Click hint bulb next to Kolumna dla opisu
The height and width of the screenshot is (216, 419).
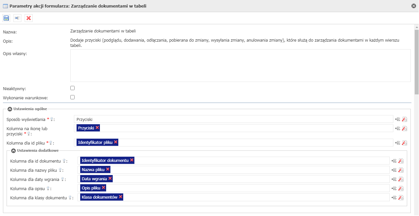click(x=48, y=188)
